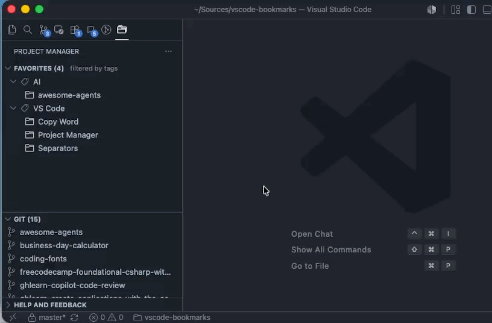Screen dimensions: 492x323
Task: Click git branch icon beside business-day-calculator
Action: click(x=11, y=245)
